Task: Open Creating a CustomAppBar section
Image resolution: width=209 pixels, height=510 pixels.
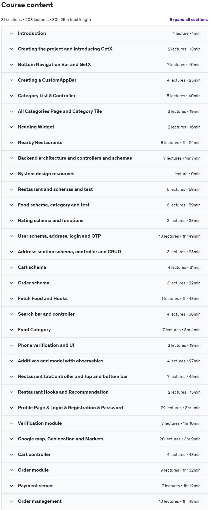Action: click(x=104, y=80)
